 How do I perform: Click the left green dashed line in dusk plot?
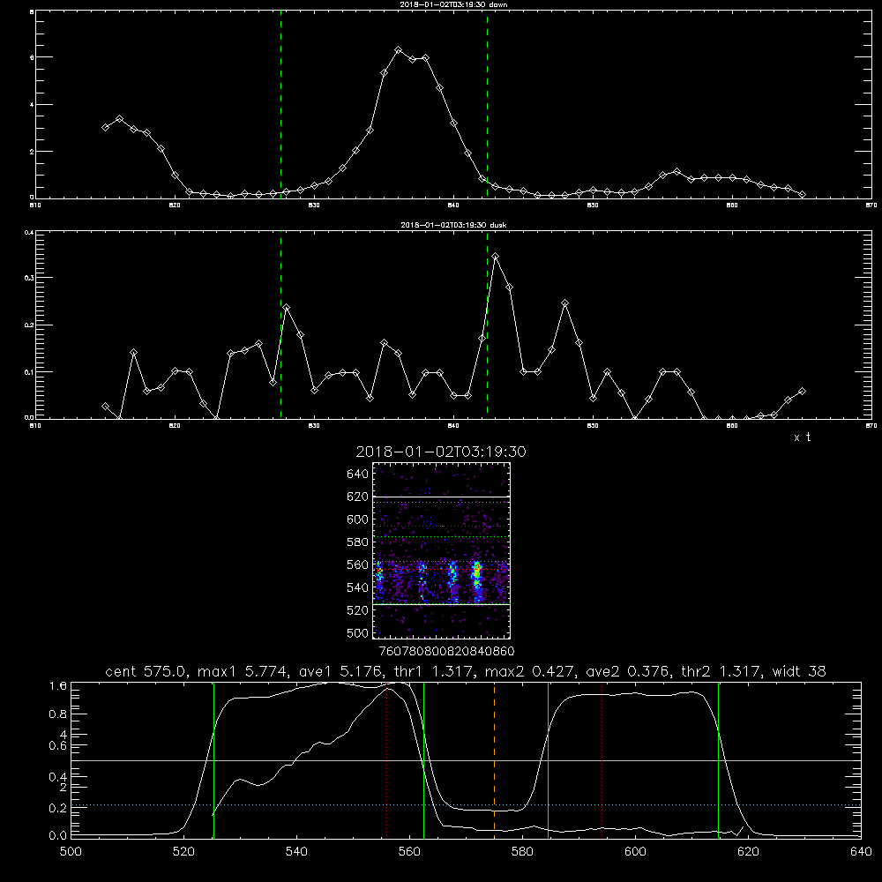pos(280,325)
